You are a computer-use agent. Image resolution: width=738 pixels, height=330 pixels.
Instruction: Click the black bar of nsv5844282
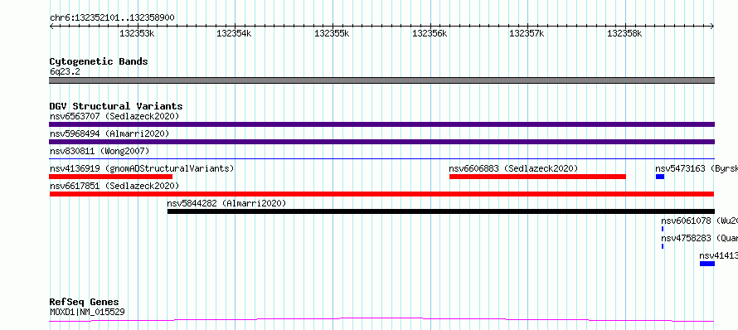(x=441, y=211)
